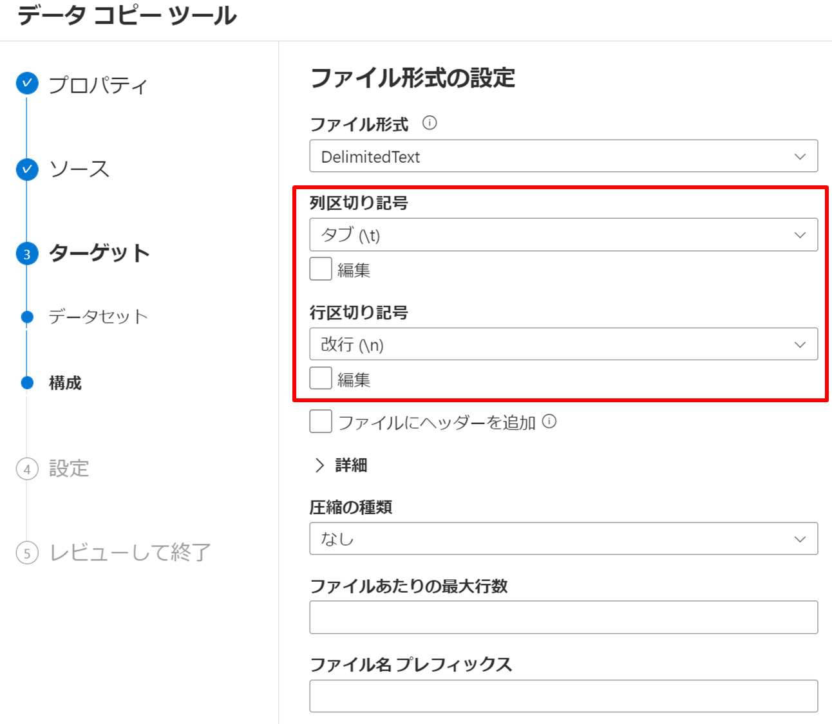Click the info icon next to ファイルにヘッダーを追加
832x724 pixels.
pos(549,422)
